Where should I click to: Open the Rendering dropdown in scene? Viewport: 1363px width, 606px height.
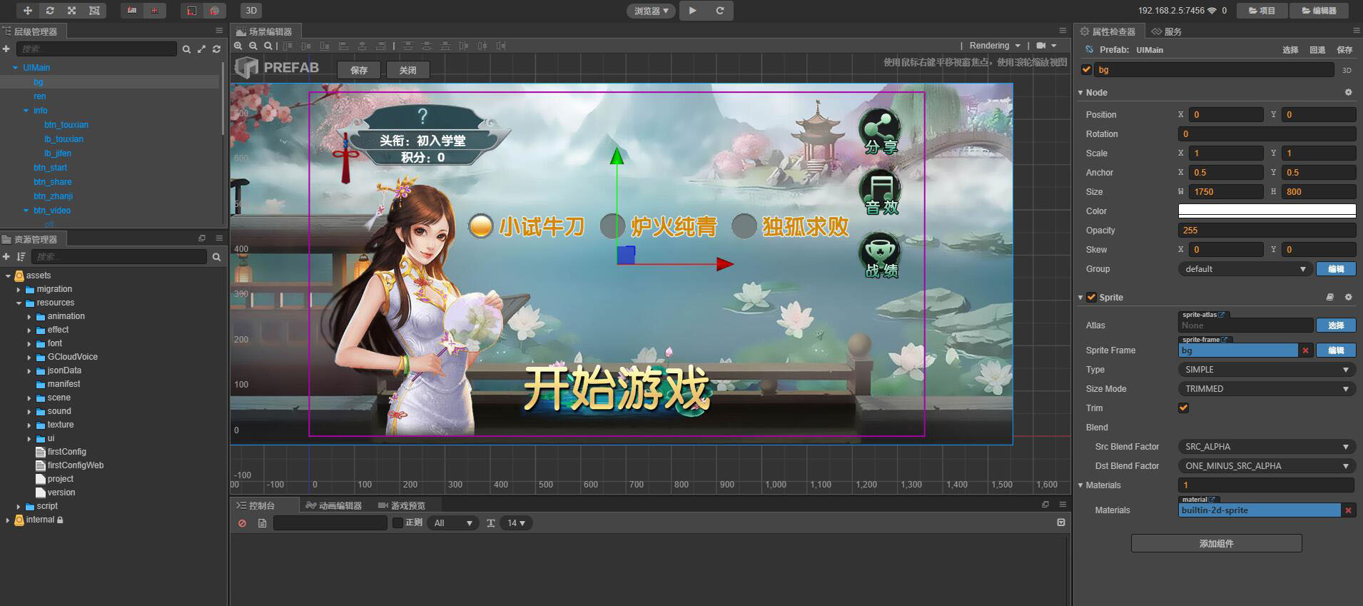[995, 46]
